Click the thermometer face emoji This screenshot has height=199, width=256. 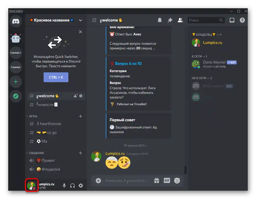point(124,163)
